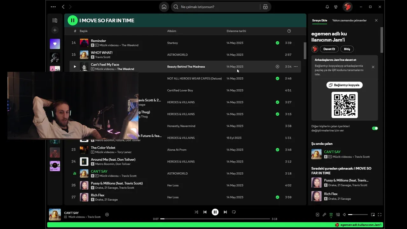407x229 pixels.
Task: Click the 'Davet Et' button
Action: (x=329, y=49)
